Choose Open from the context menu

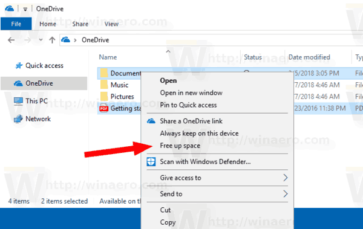(168, 80)
